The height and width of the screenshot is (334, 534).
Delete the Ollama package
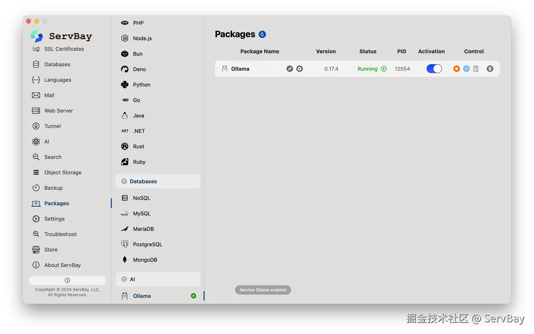pos(490,69)
